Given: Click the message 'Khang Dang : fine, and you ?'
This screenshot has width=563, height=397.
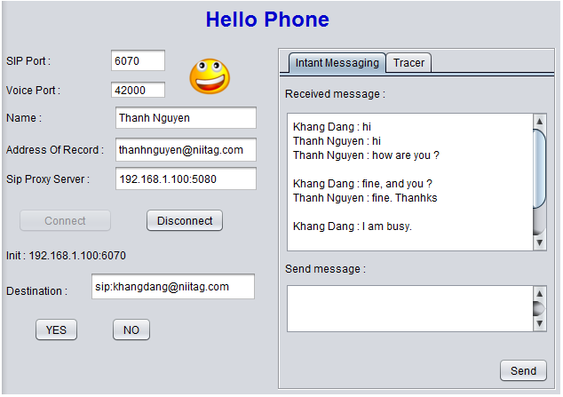Looking at the screenshot, I should (x=362, y=184).
